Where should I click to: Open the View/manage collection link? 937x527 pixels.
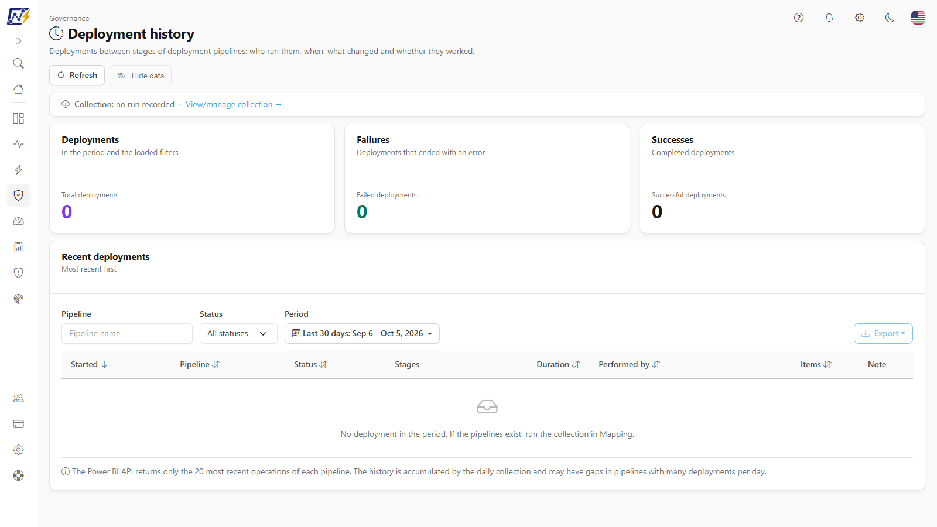pyautogui.click(x=234, y=105)
